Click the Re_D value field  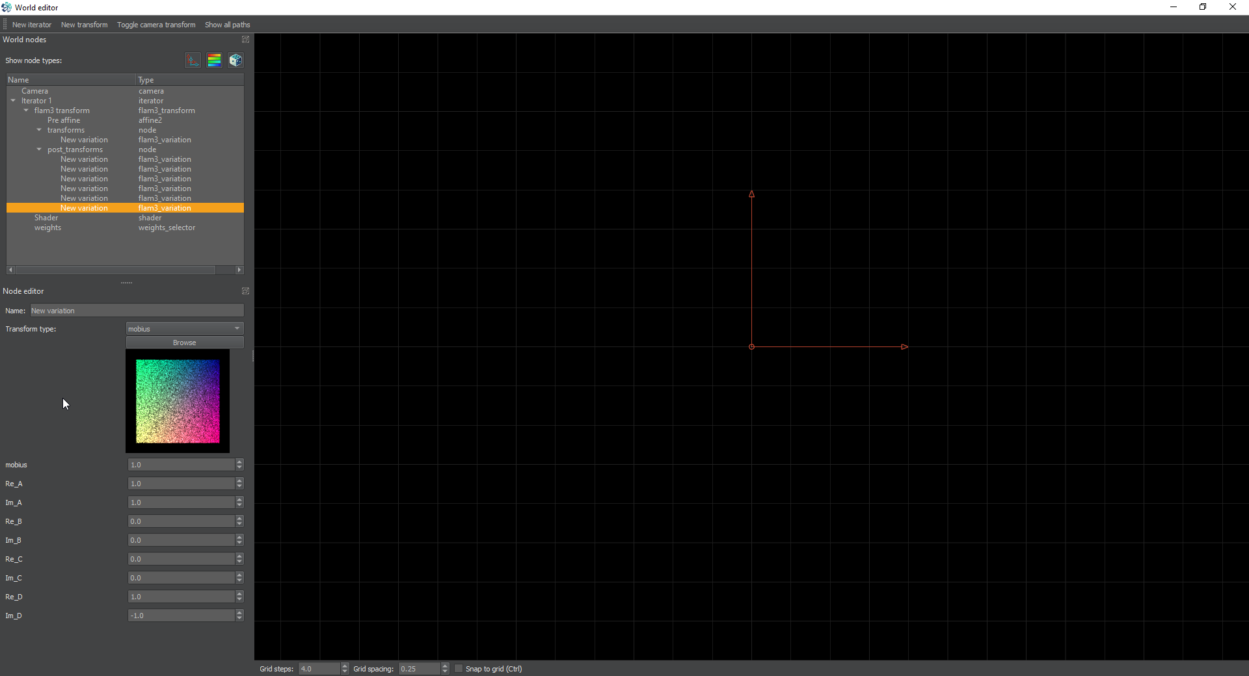click(181, 597)
